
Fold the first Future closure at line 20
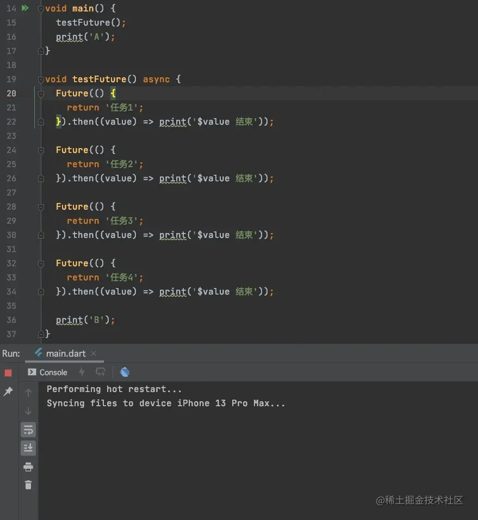click(41, 94)
